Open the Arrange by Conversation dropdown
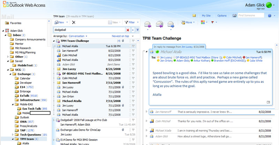This screenshot has height=145, width=279. [78, 36]
